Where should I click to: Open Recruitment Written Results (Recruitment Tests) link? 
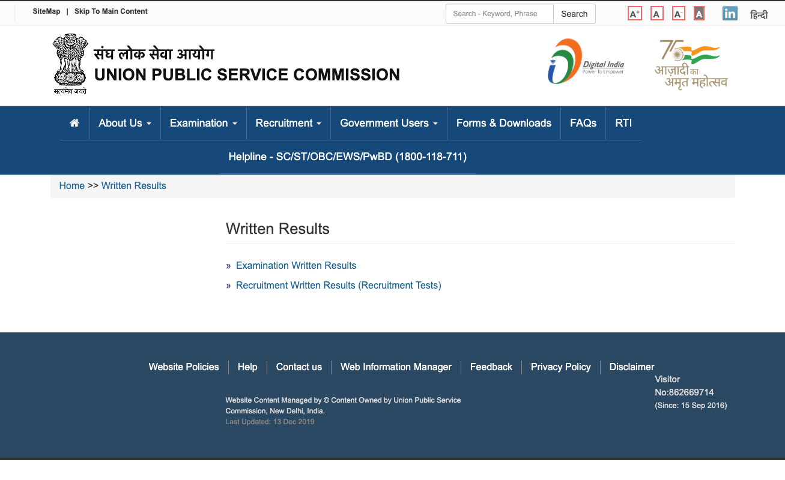(x=339, y=285)
